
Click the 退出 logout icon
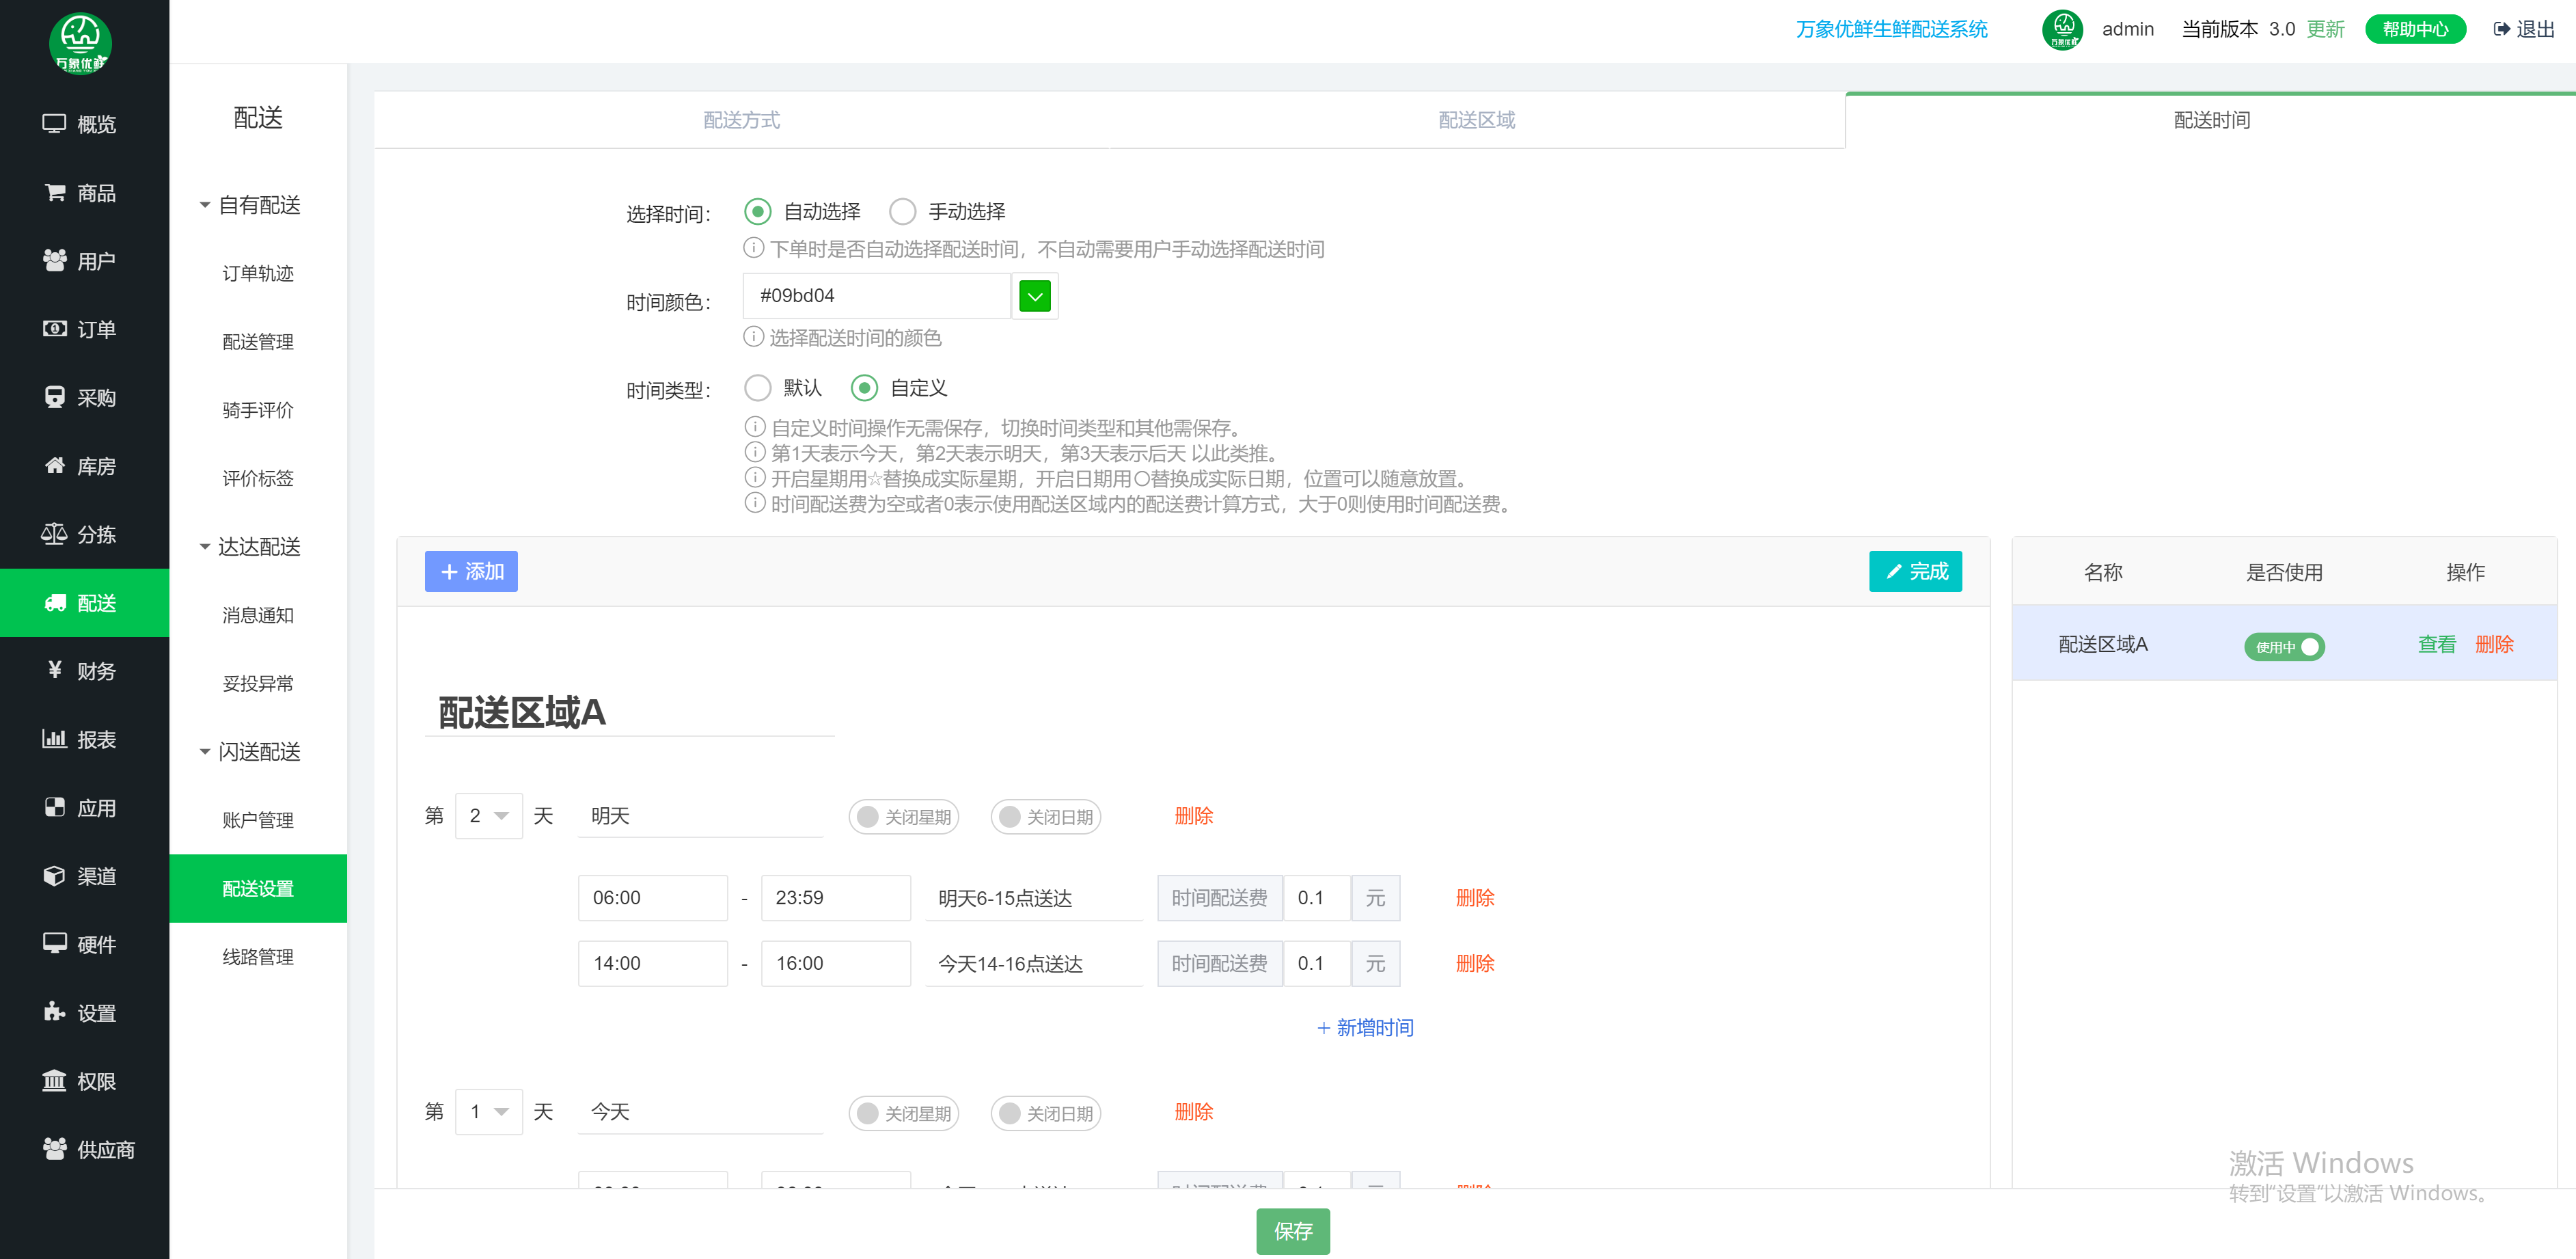[2501, 29]
